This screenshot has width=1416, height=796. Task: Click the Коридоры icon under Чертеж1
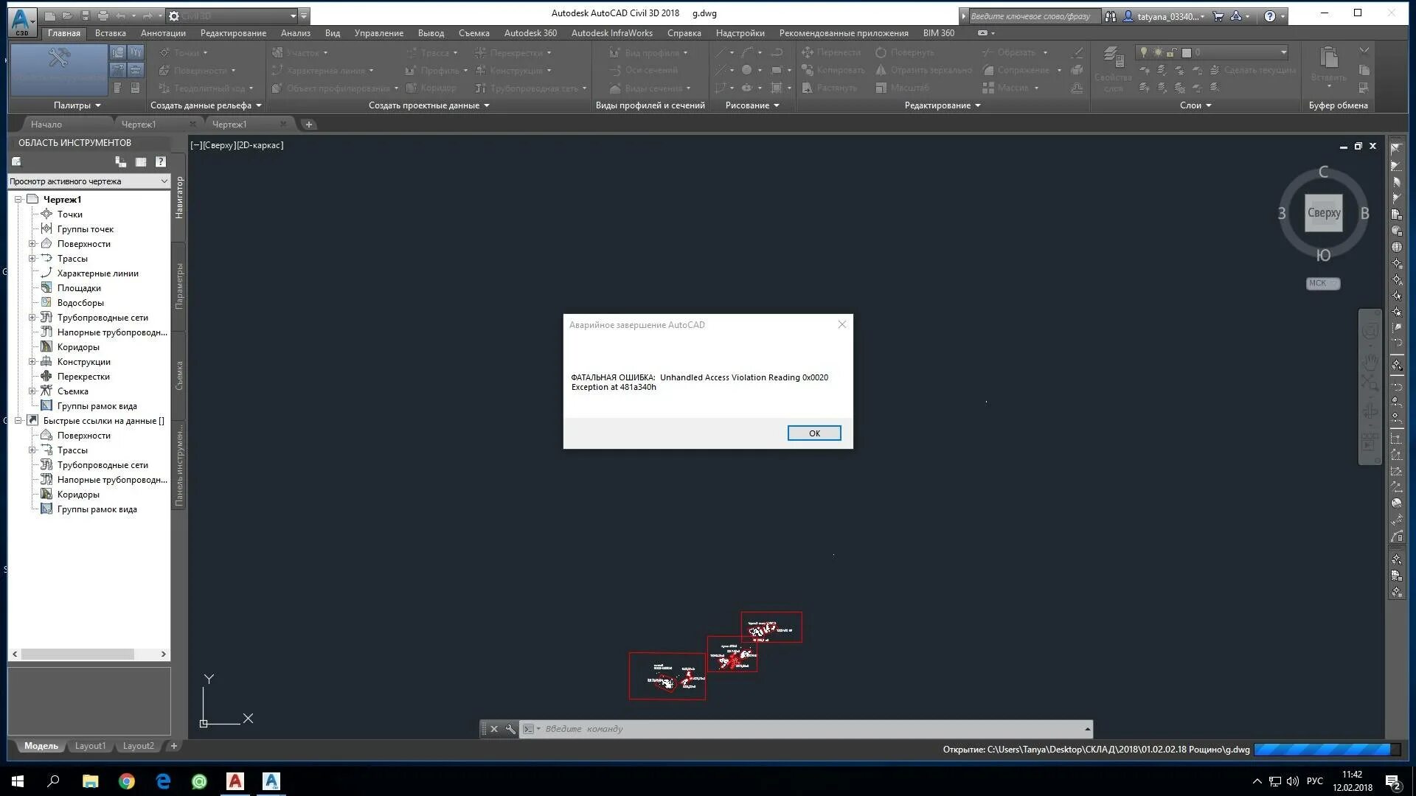[x=46, y=347]
